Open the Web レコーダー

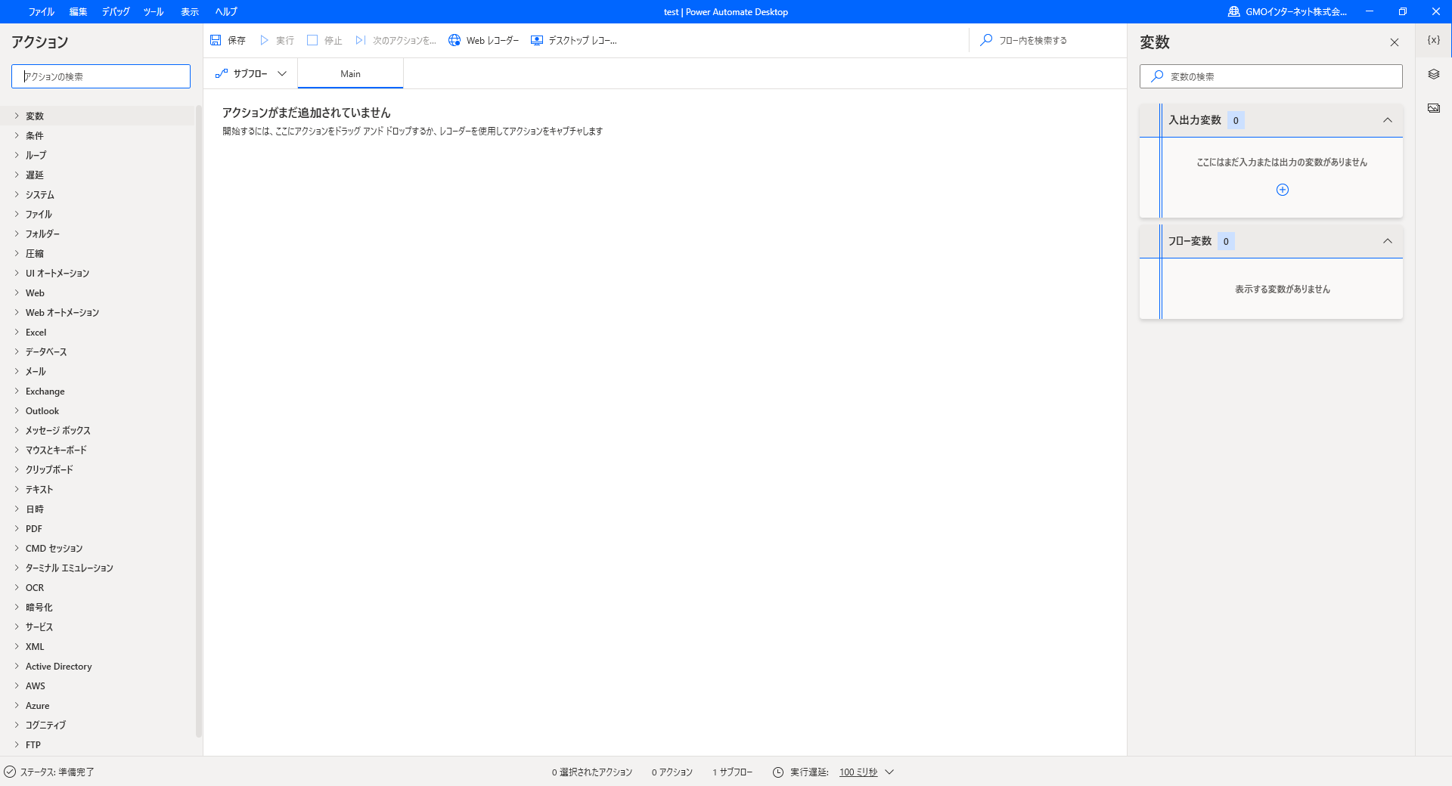(483, 40)
